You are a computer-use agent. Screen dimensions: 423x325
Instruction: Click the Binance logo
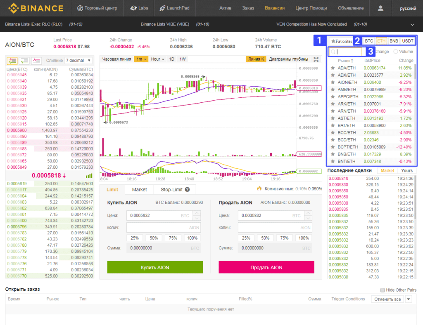(36, 8)
